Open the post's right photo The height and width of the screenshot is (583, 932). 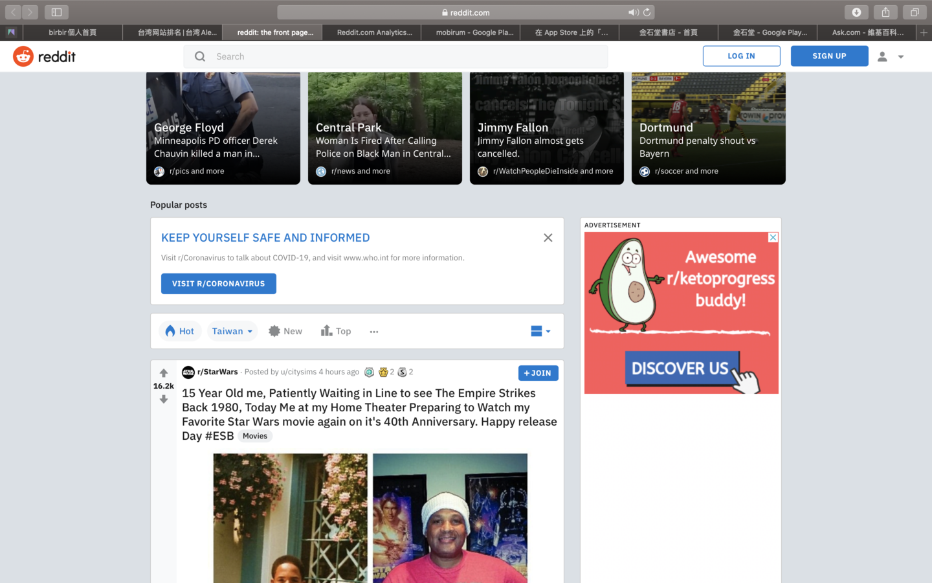tap(450, 518)
